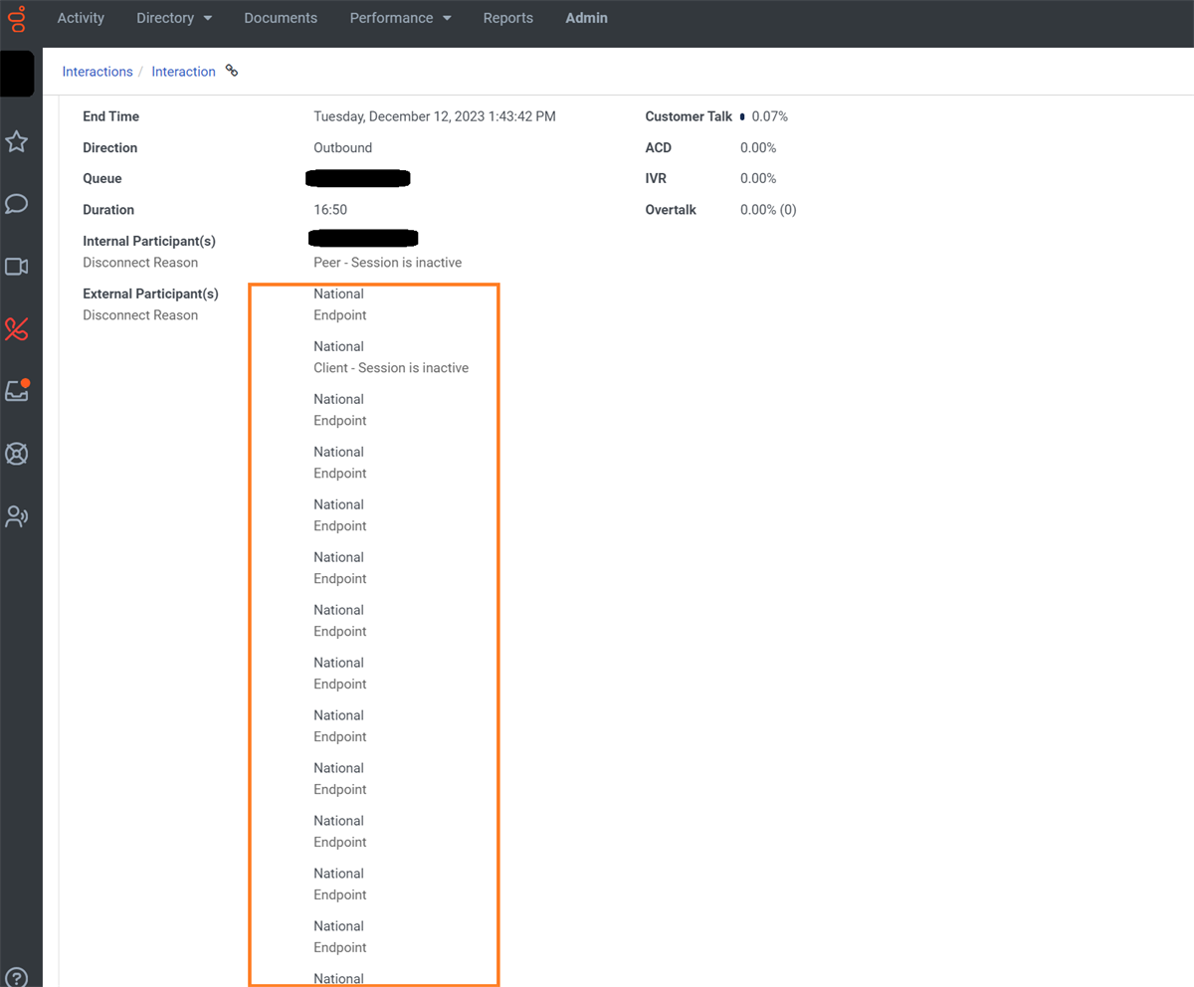Expand the Performance dropdown menu

pos(400,18)
